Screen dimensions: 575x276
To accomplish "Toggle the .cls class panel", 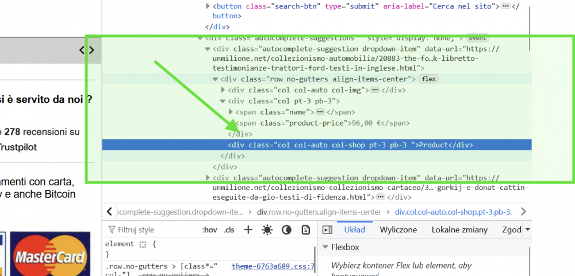I will tap(229, 230).
